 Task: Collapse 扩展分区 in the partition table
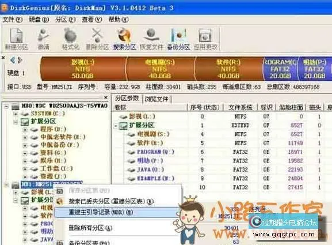[116, 126]
